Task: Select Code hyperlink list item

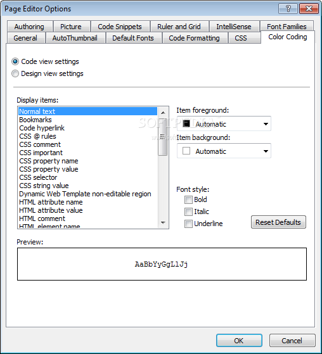Action: 87,128
